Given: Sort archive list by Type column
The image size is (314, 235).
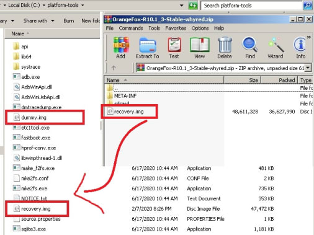Looking at the screenshot, I should 305,80.
